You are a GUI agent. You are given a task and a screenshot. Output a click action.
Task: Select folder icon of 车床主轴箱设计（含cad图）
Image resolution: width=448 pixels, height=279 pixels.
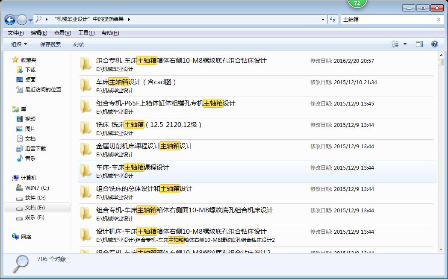tap(85, 85)
